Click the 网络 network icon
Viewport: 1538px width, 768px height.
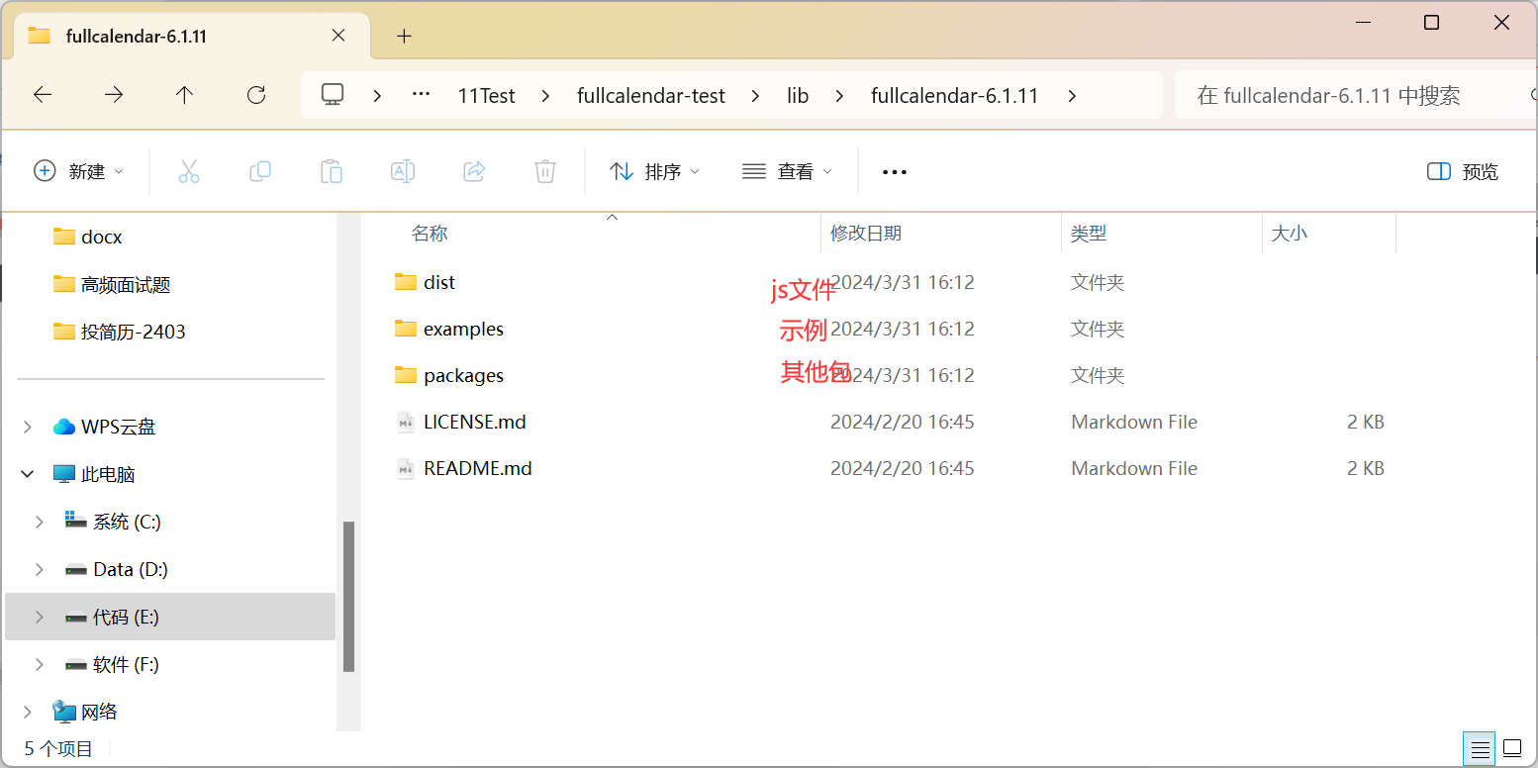tap(64, 712)
